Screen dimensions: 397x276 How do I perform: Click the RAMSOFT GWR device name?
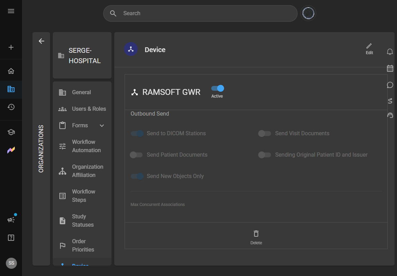coord(171,92)
